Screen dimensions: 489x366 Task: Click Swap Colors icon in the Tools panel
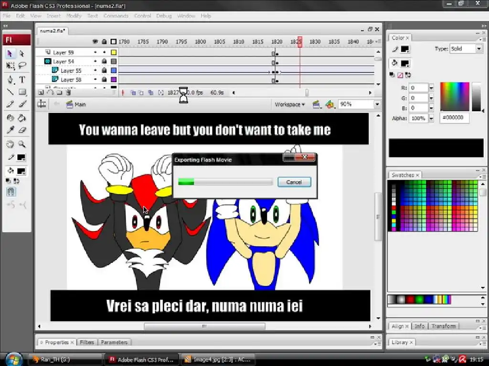[x=16, y=181]
